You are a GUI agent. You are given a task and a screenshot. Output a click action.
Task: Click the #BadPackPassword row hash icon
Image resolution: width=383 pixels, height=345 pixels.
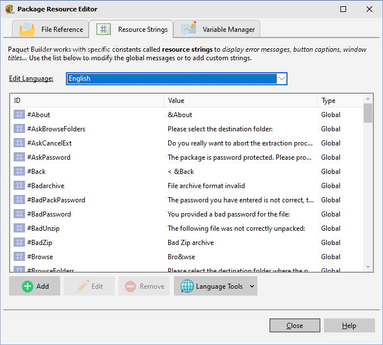tap(19, 199)
